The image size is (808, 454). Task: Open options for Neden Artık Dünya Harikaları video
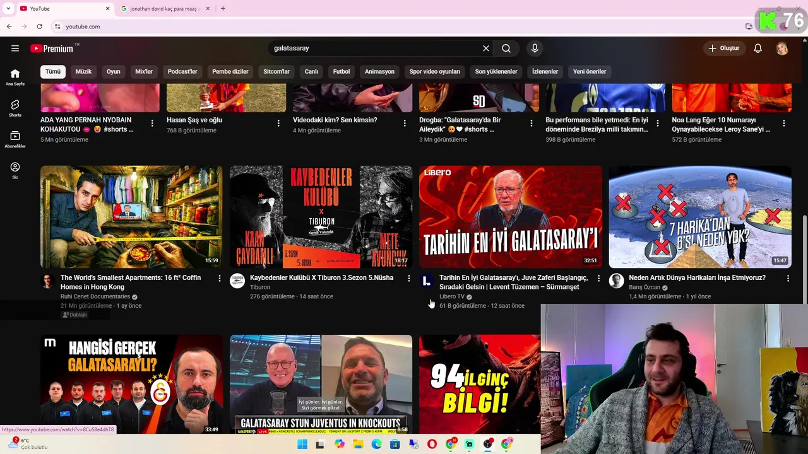[x=788, y=278]
